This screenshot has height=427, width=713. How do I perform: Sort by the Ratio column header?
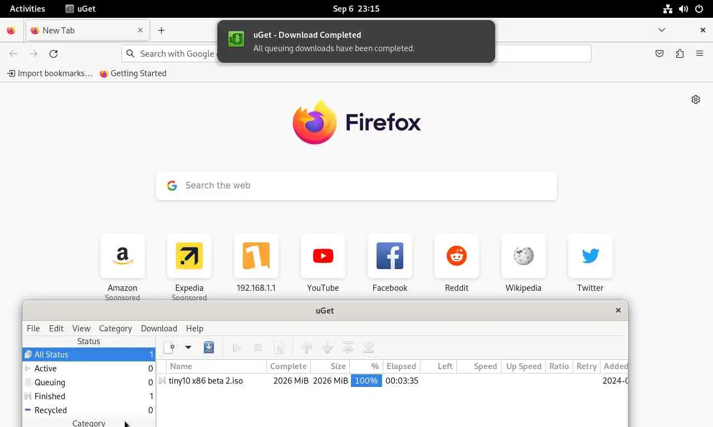point(559,366)
